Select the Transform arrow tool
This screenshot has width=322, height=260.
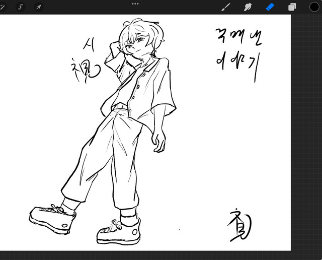38,7
